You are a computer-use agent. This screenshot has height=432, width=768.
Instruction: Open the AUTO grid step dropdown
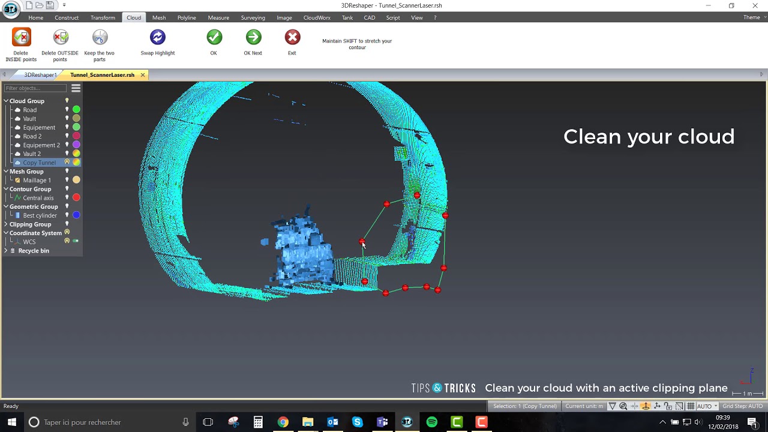(x=707, y=406)
